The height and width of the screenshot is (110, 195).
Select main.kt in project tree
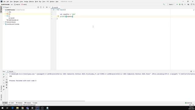12,18
